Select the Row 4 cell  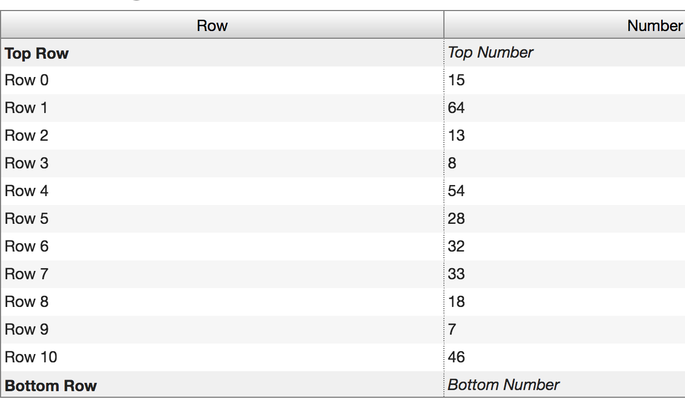click(27, 191)
